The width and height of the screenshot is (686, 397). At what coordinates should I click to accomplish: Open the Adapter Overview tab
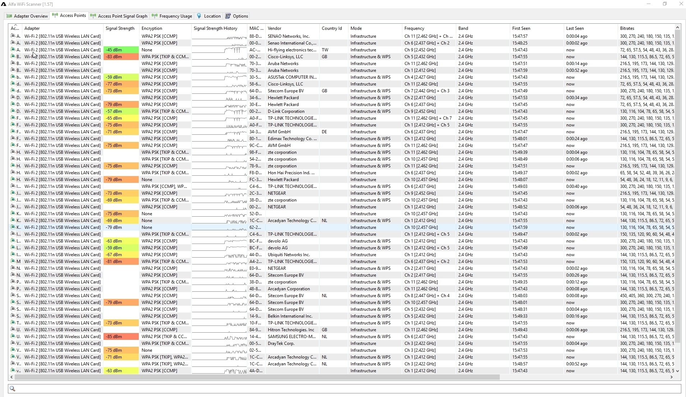click(27, 16)
